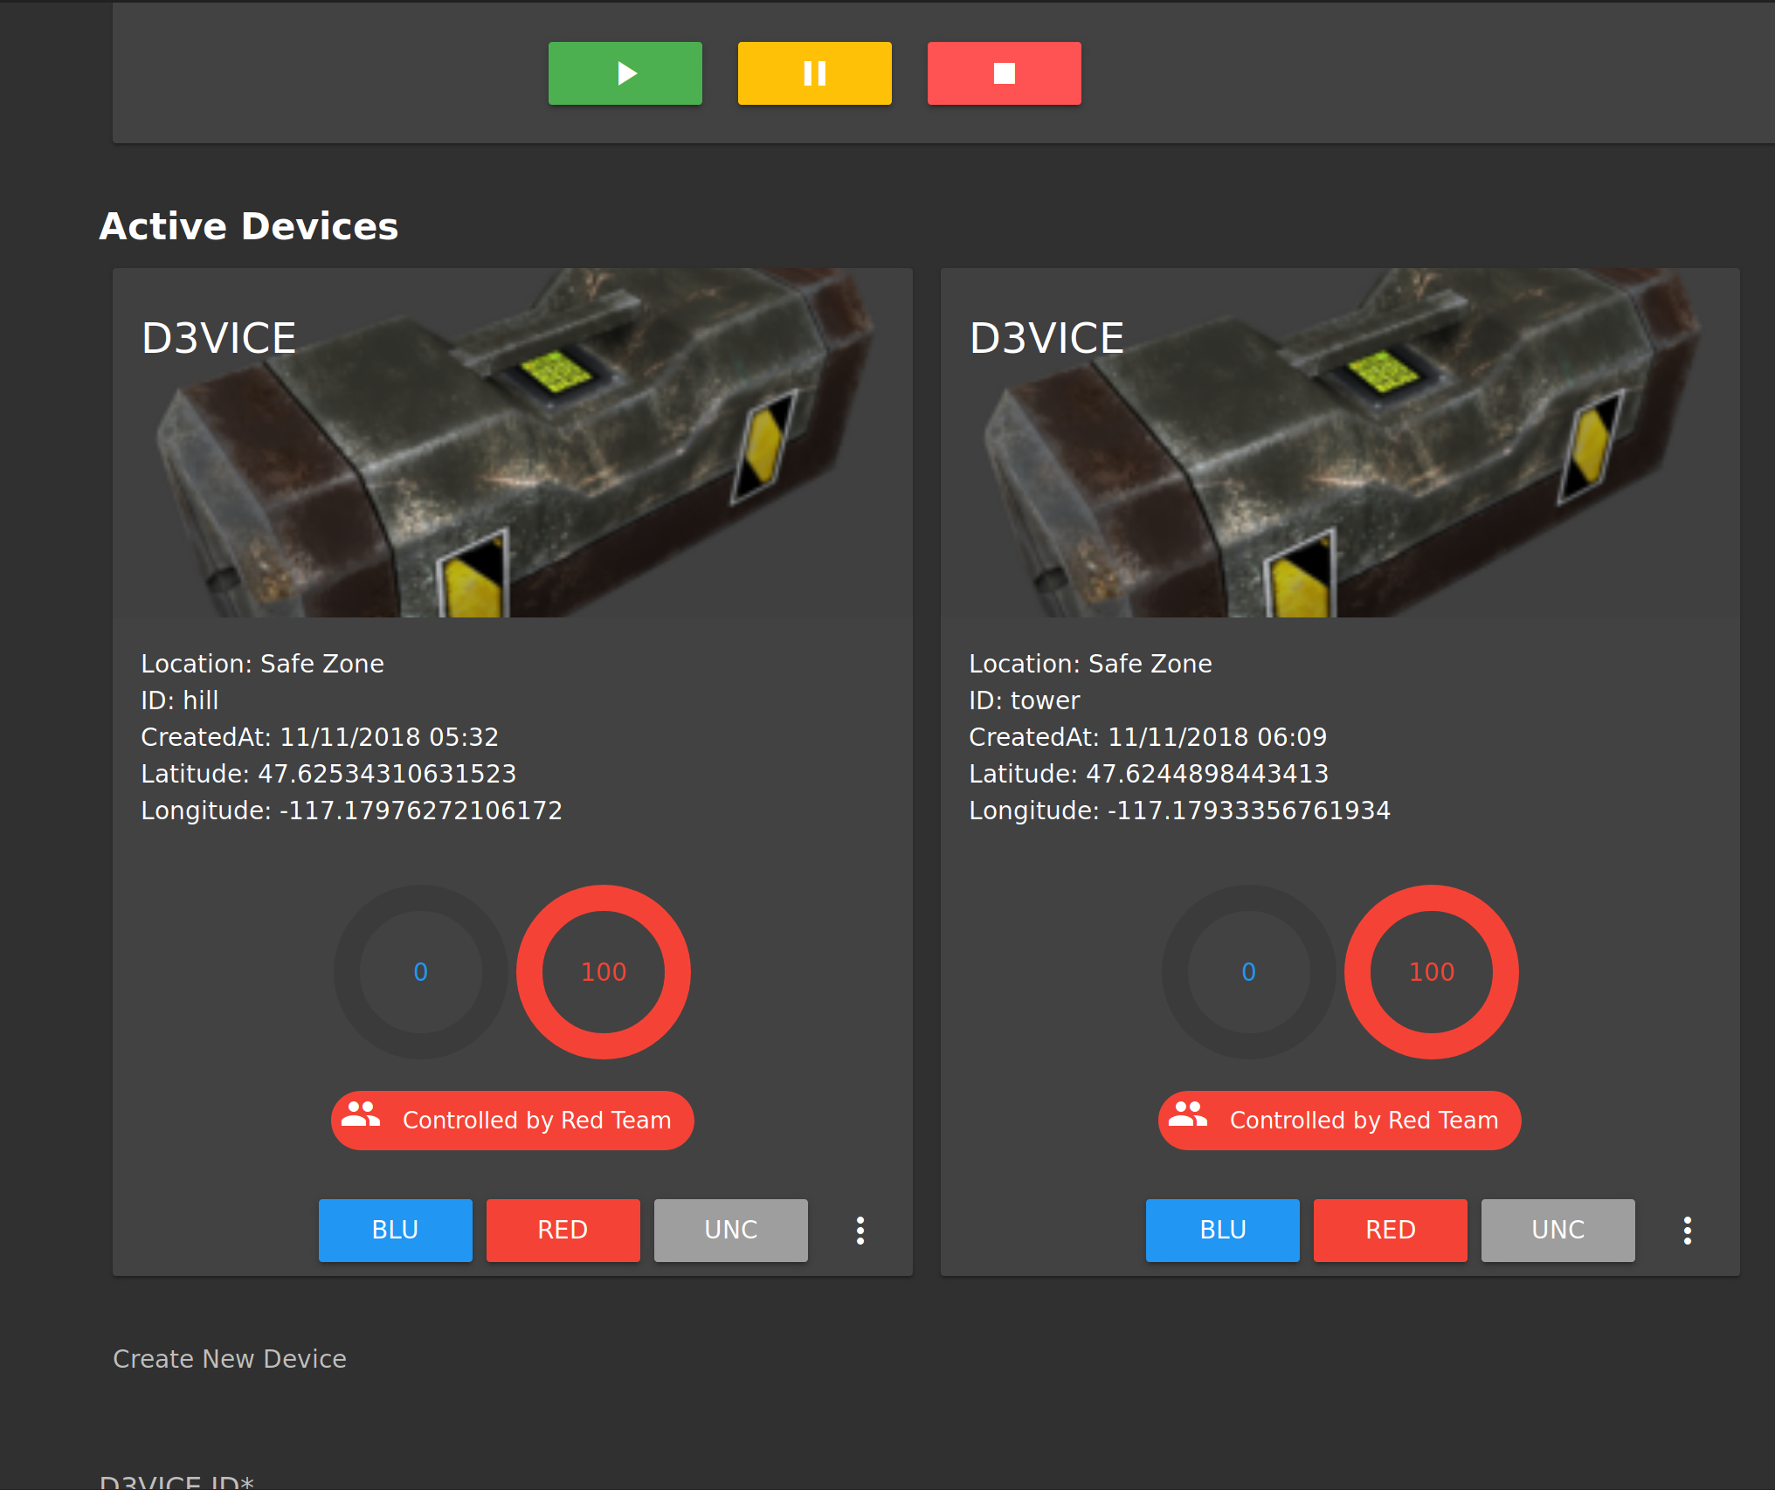
Task: Open the hill device's three-dot menu
Action: click(860, 1230)
